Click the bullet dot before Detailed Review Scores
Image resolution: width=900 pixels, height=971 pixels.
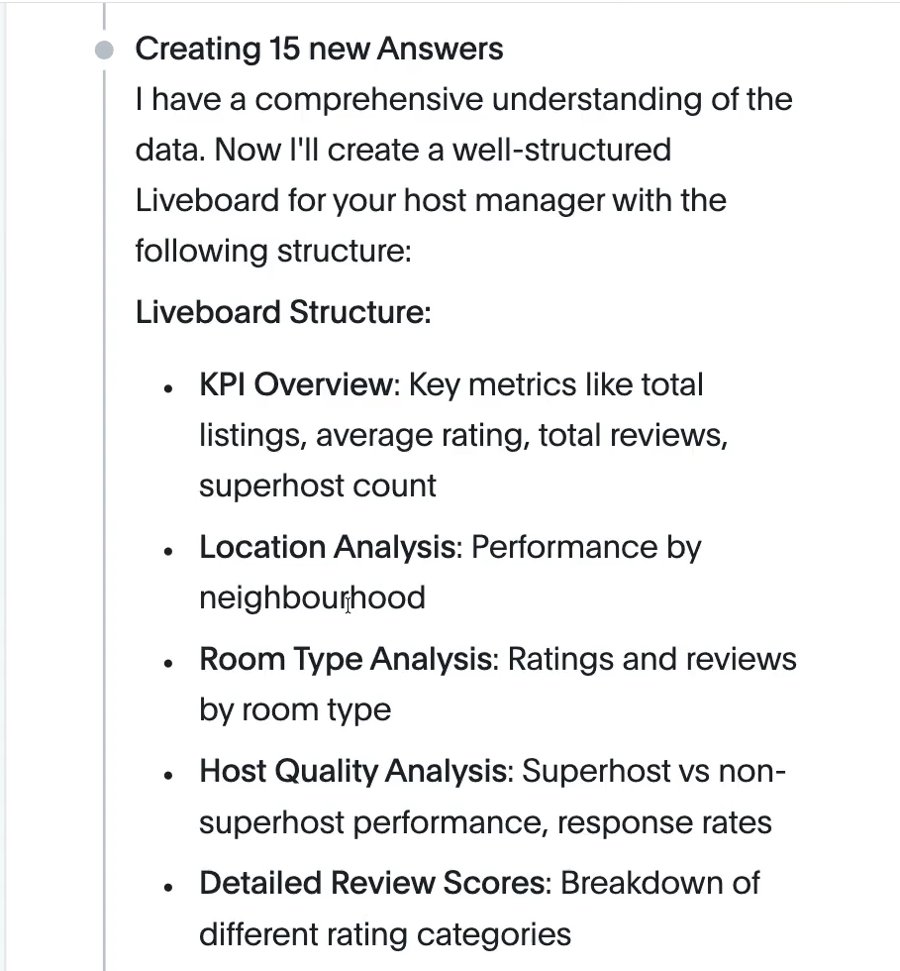(x=170, y=885)
